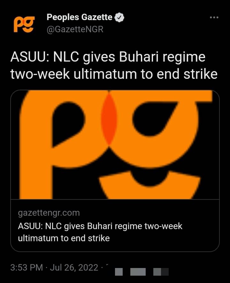The height and width of the screenshot is (283, 230).
Task: Click the gazettengr.com domain label
Action: coord(49,213)
